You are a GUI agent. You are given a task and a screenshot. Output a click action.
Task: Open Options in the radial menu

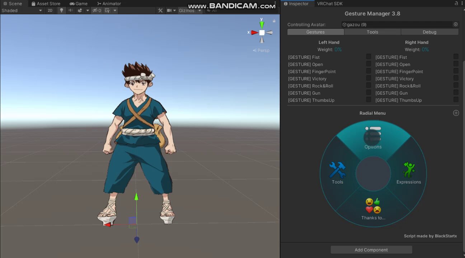point(373,138)
